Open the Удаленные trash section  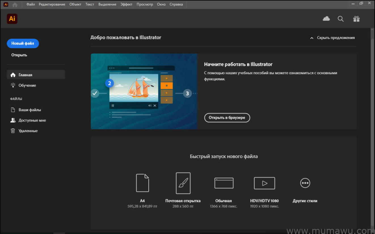coord(28,131)
